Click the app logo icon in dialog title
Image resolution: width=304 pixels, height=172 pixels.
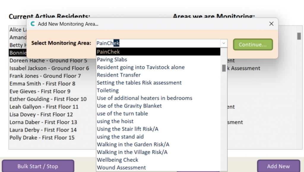click(33, 24)
